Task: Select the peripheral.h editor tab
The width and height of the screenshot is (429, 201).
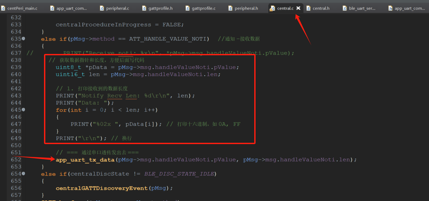Action: tap(243, 8)
